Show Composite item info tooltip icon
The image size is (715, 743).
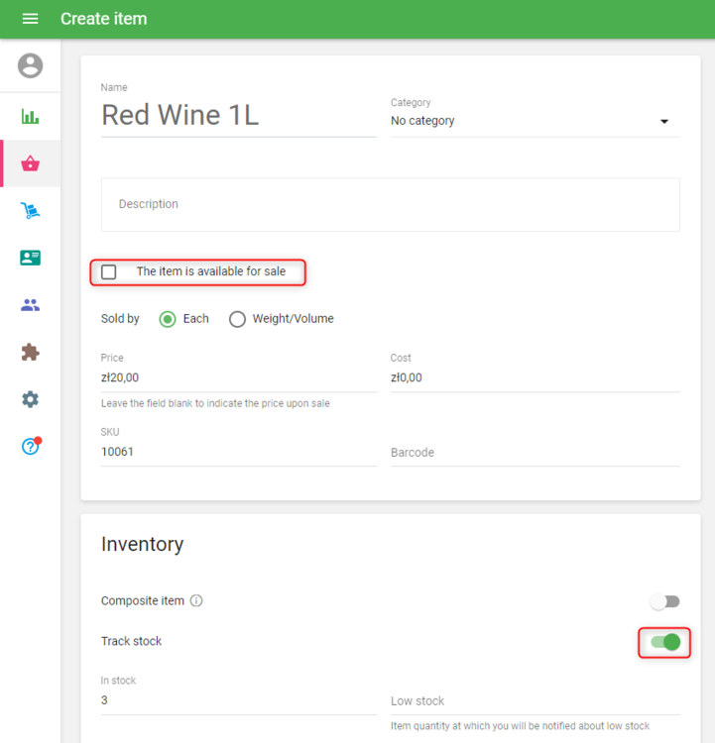[196, 601]
